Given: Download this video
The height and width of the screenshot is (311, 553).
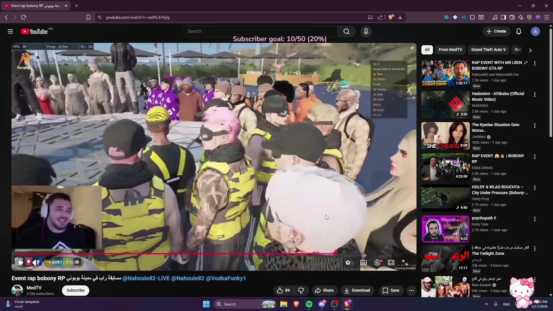Looking at the screenshot, I should [357, 290].
